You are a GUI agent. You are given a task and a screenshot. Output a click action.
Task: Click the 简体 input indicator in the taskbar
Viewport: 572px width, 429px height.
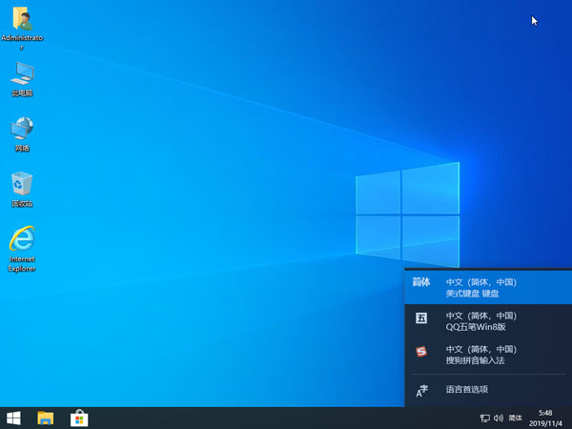(516, 419)
